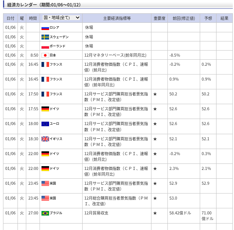Click the 主要経済指標等 column header
234x230 pixels.
tap(117, 18)
